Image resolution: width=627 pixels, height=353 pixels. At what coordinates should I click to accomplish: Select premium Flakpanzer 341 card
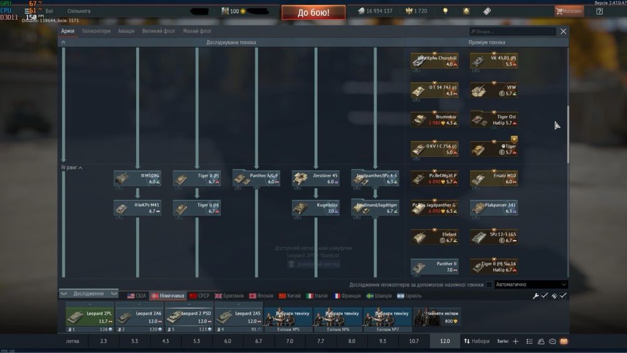click(494, 208)
